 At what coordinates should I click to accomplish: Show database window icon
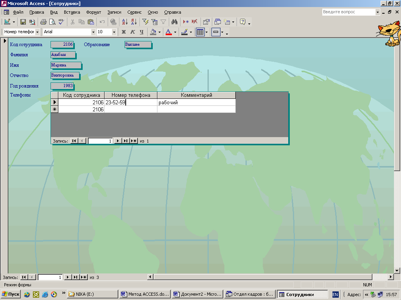218,22
